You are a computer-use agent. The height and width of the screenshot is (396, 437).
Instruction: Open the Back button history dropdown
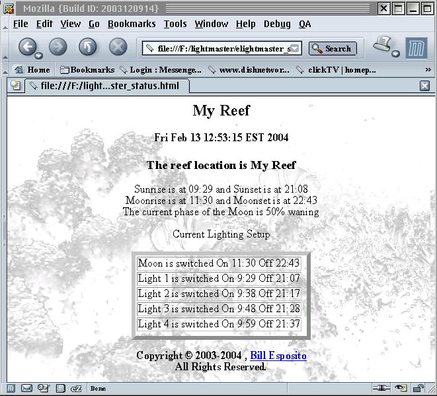pos(39,55)
